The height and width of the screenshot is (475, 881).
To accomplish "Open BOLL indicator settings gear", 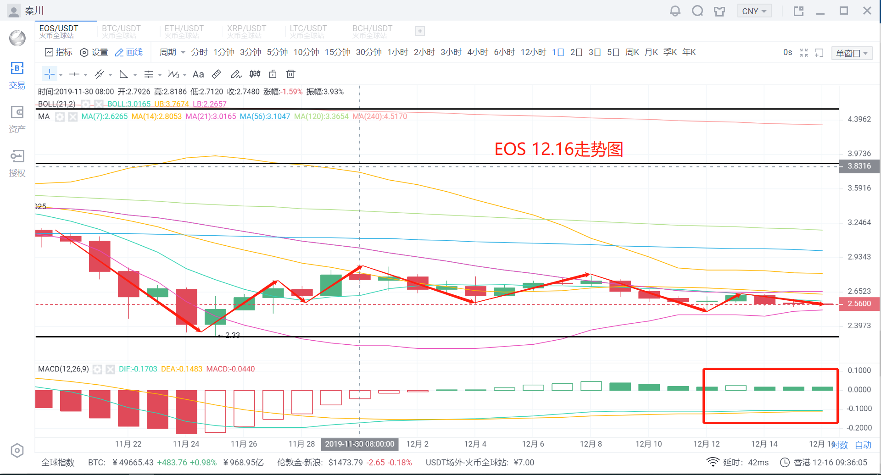I will tap(85, 104).
